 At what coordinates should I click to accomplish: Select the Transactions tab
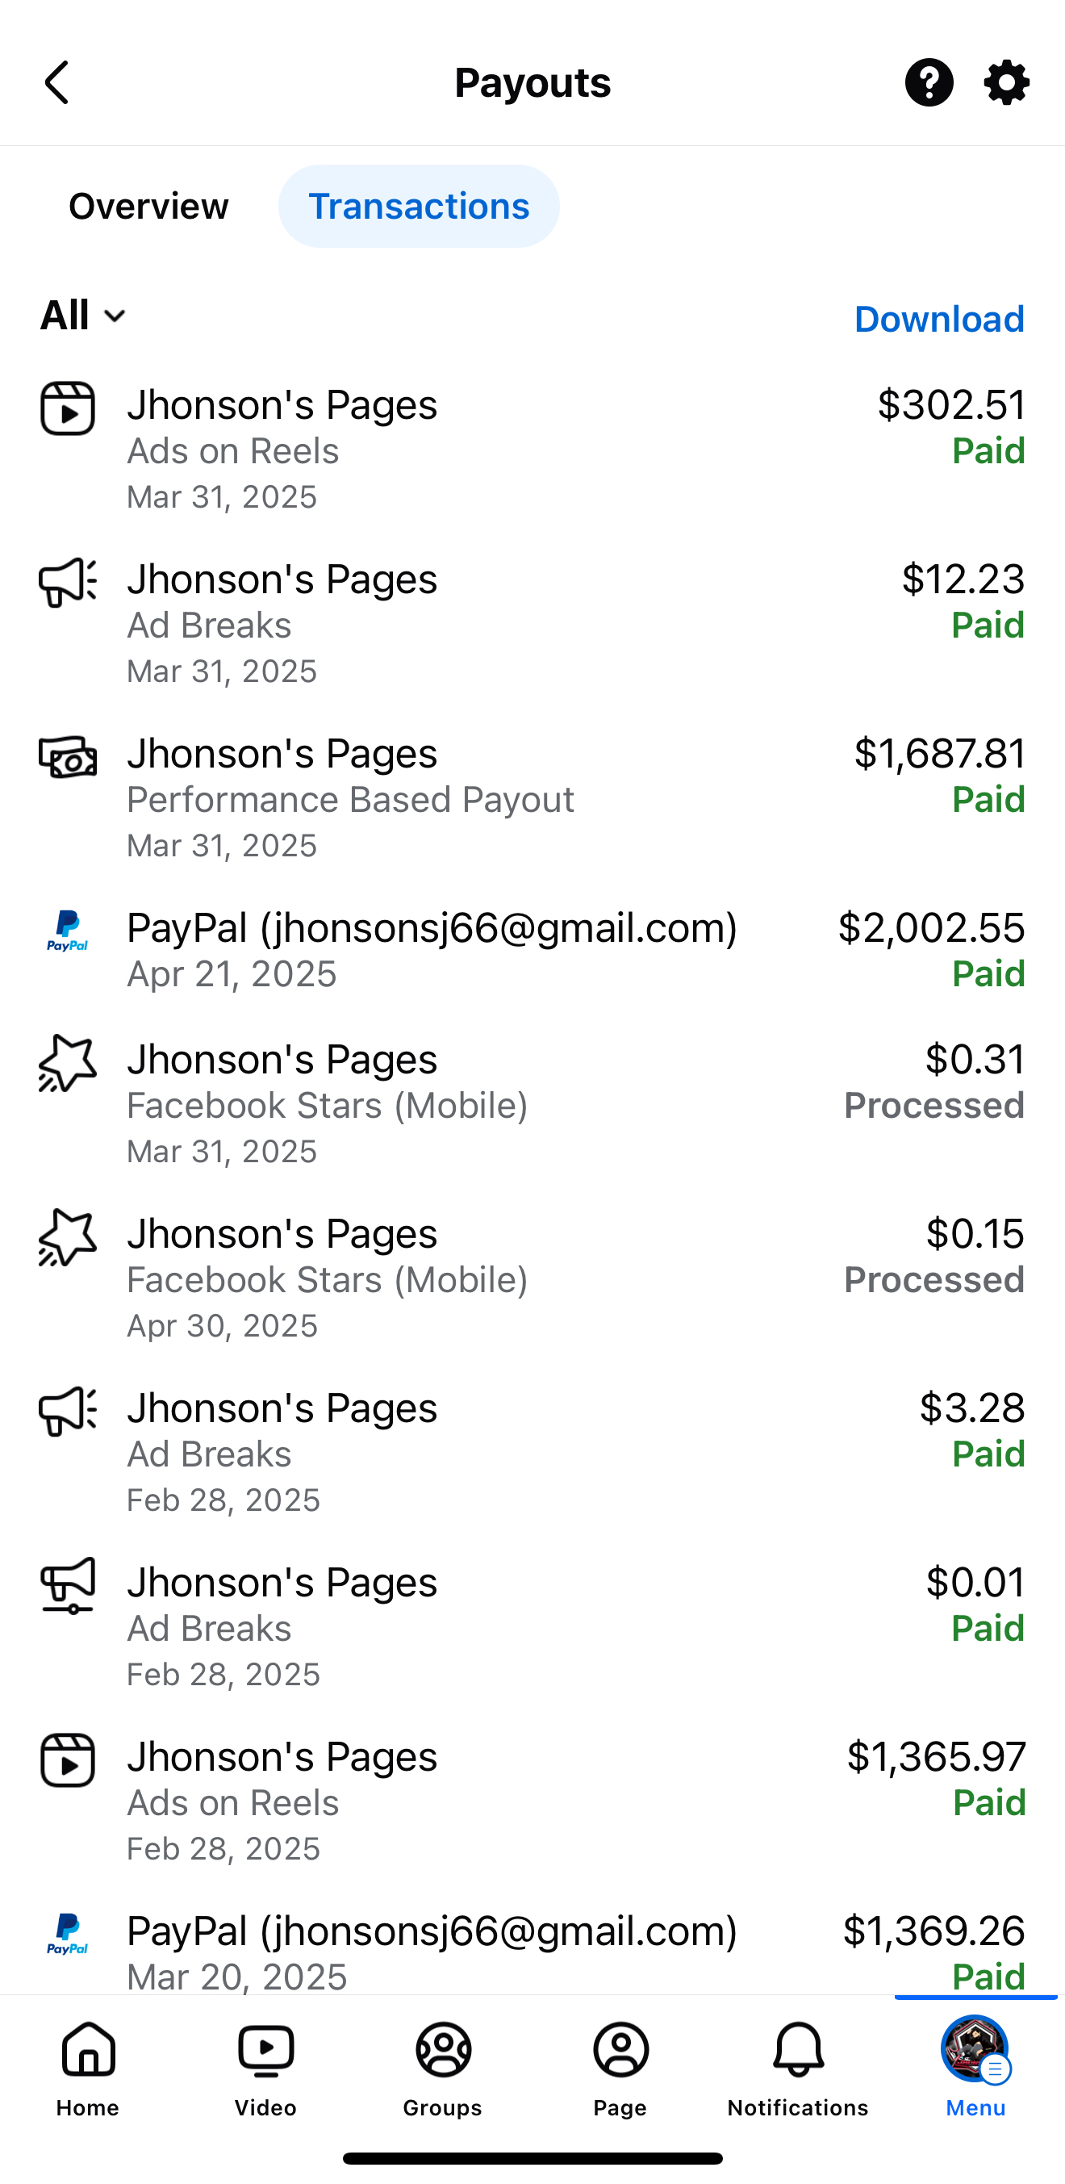pyautogui.click(x=419, y=206)
